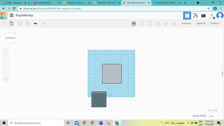
Task: Click the Tinkercad logo
Action: [4, 16]
